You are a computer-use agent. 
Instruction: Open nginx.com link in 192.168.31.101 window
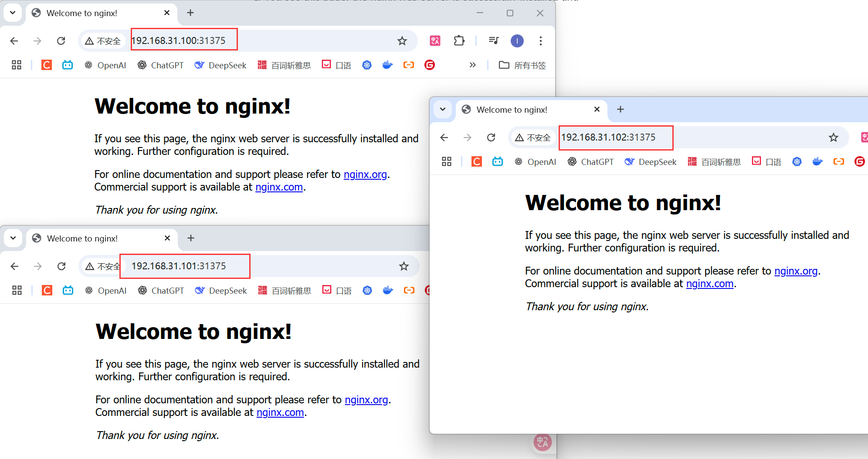tap(280, 412)
